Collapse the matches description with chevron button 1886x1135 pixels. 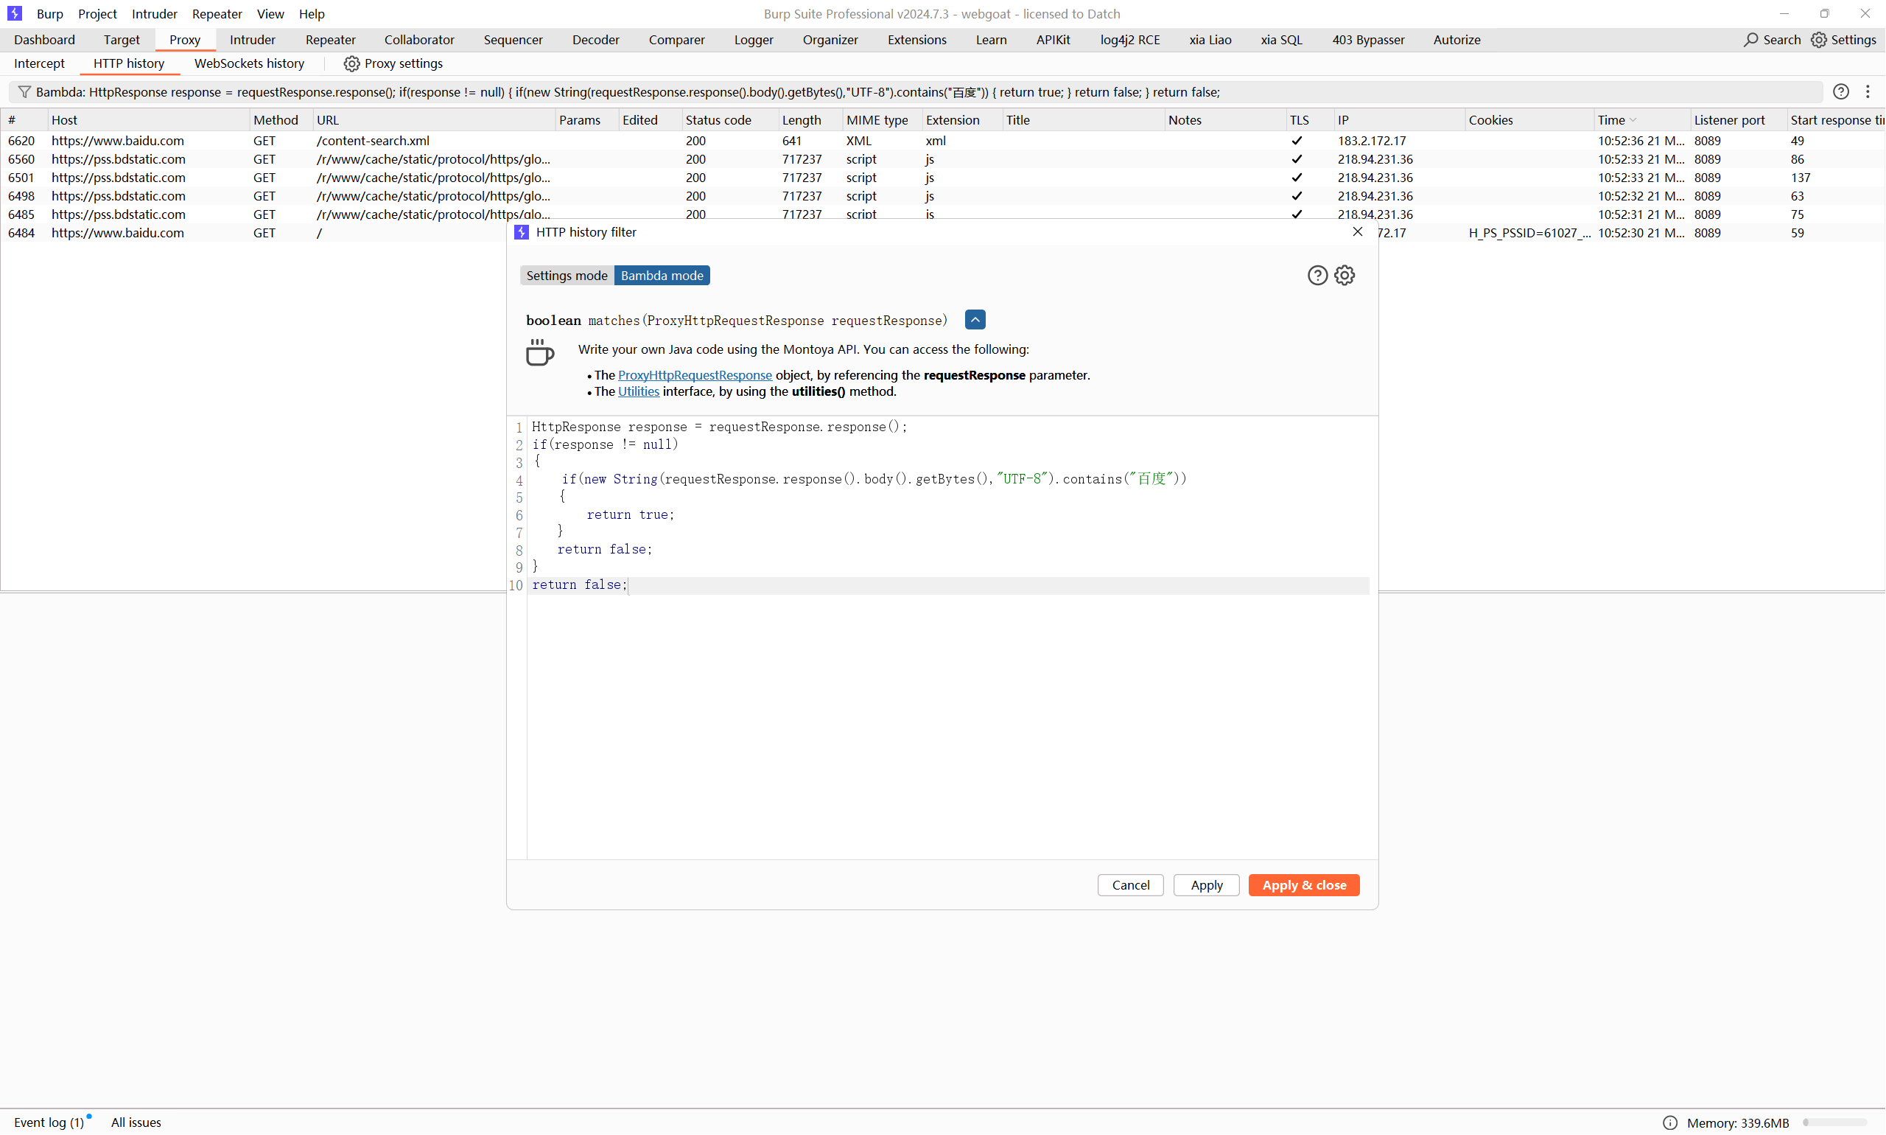coord(975,320)
